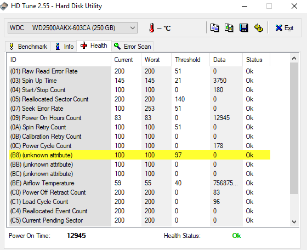Select the Health tab

pyautogui.click(x=94, y=46)
